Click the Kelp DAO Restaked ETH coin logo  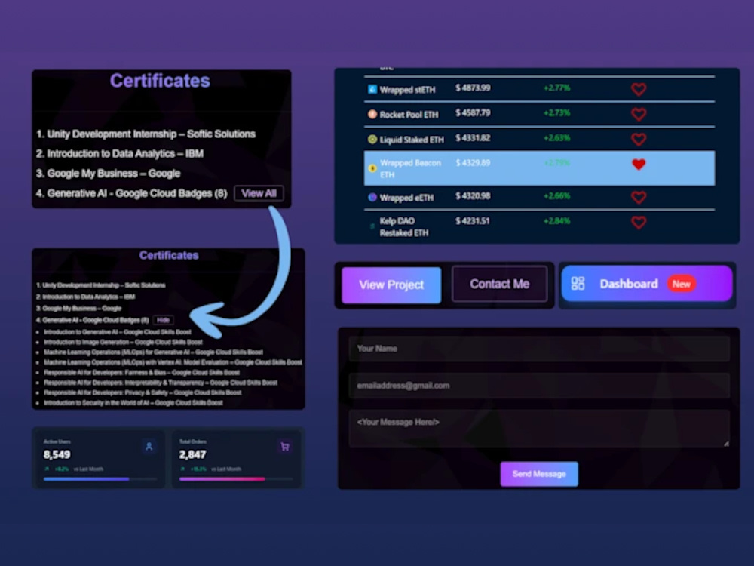(372, 226)
